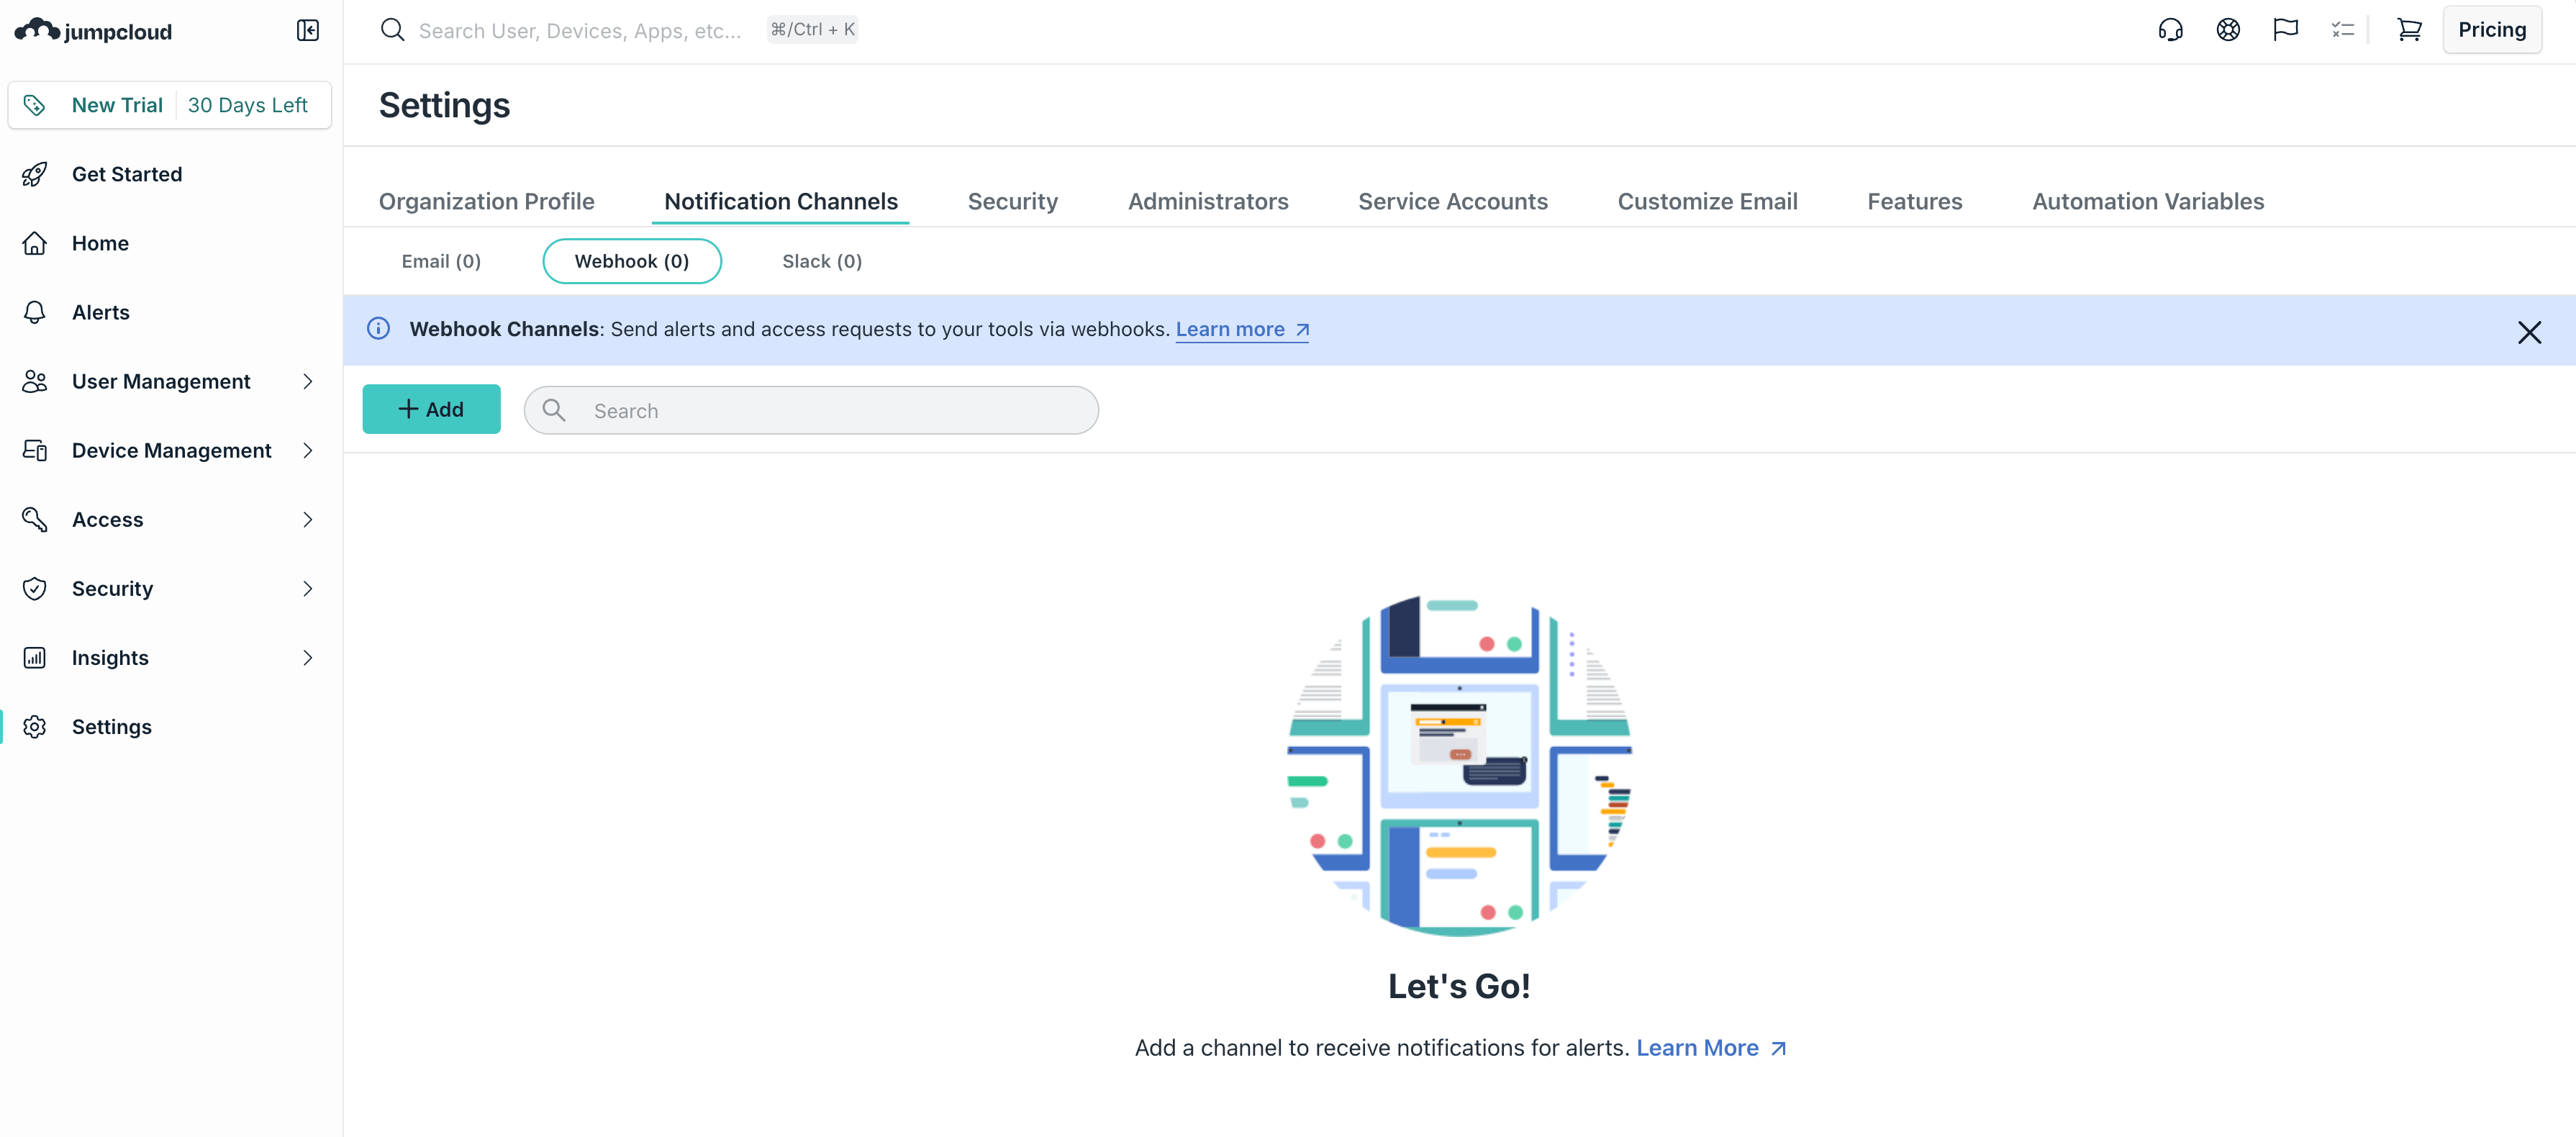Switch to Slack (0) channel filter
Image resolution: width=2576 pixels, height=1137 pixels.
pos(821,261)
